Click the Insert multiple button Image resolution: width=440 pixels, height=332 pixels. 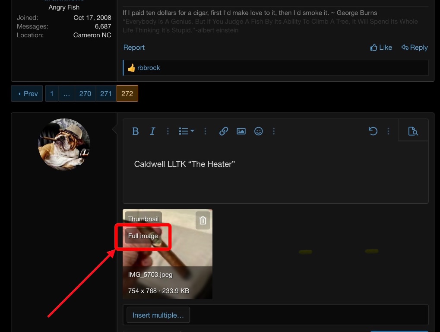pos(158,315)
